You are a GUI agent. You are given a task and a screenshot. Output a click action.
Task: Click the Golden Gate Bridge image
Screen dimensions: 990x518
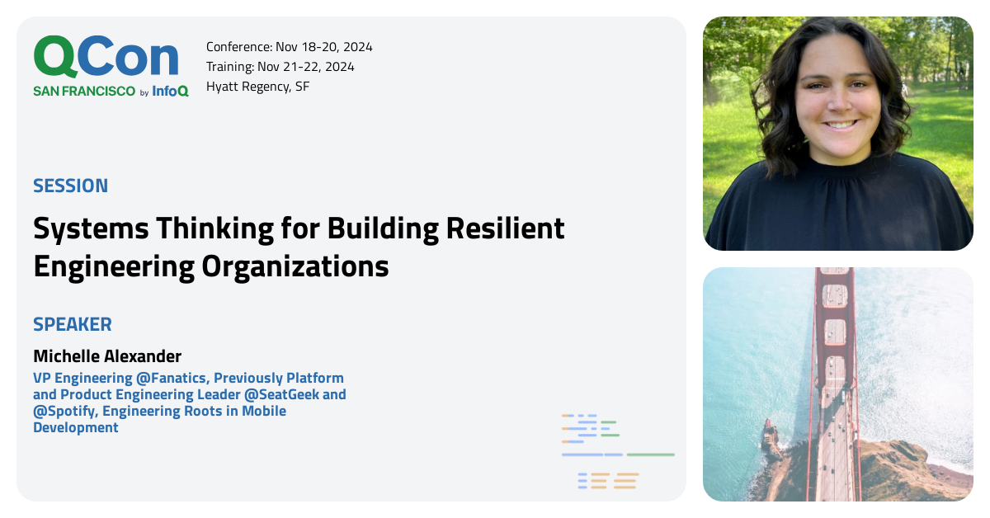837,384
